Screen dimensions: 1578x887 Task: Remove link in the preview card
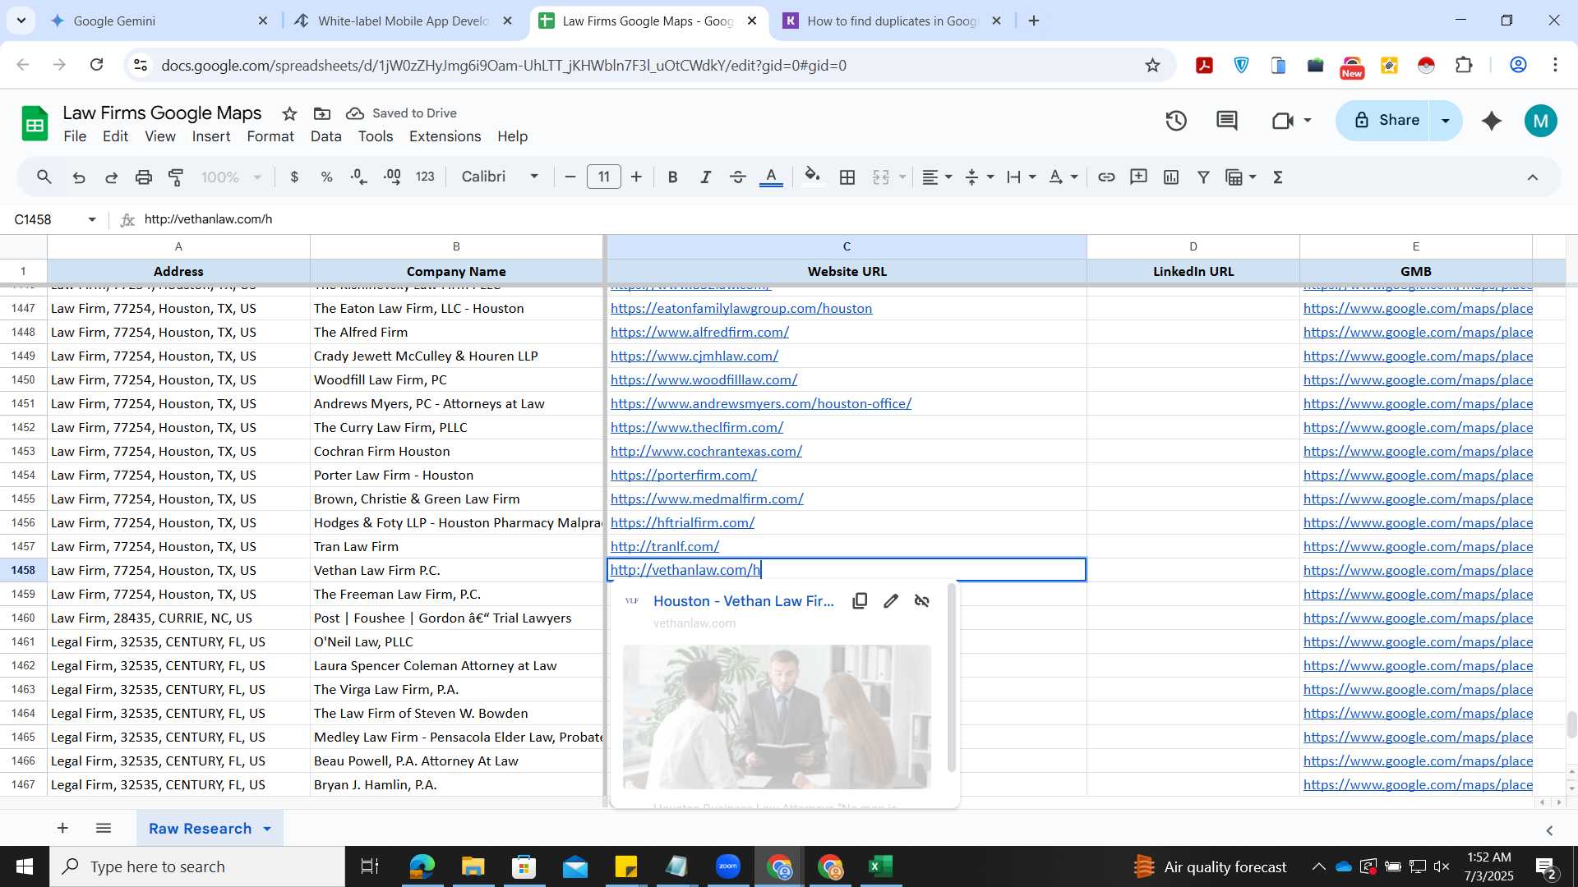(922, 601)
